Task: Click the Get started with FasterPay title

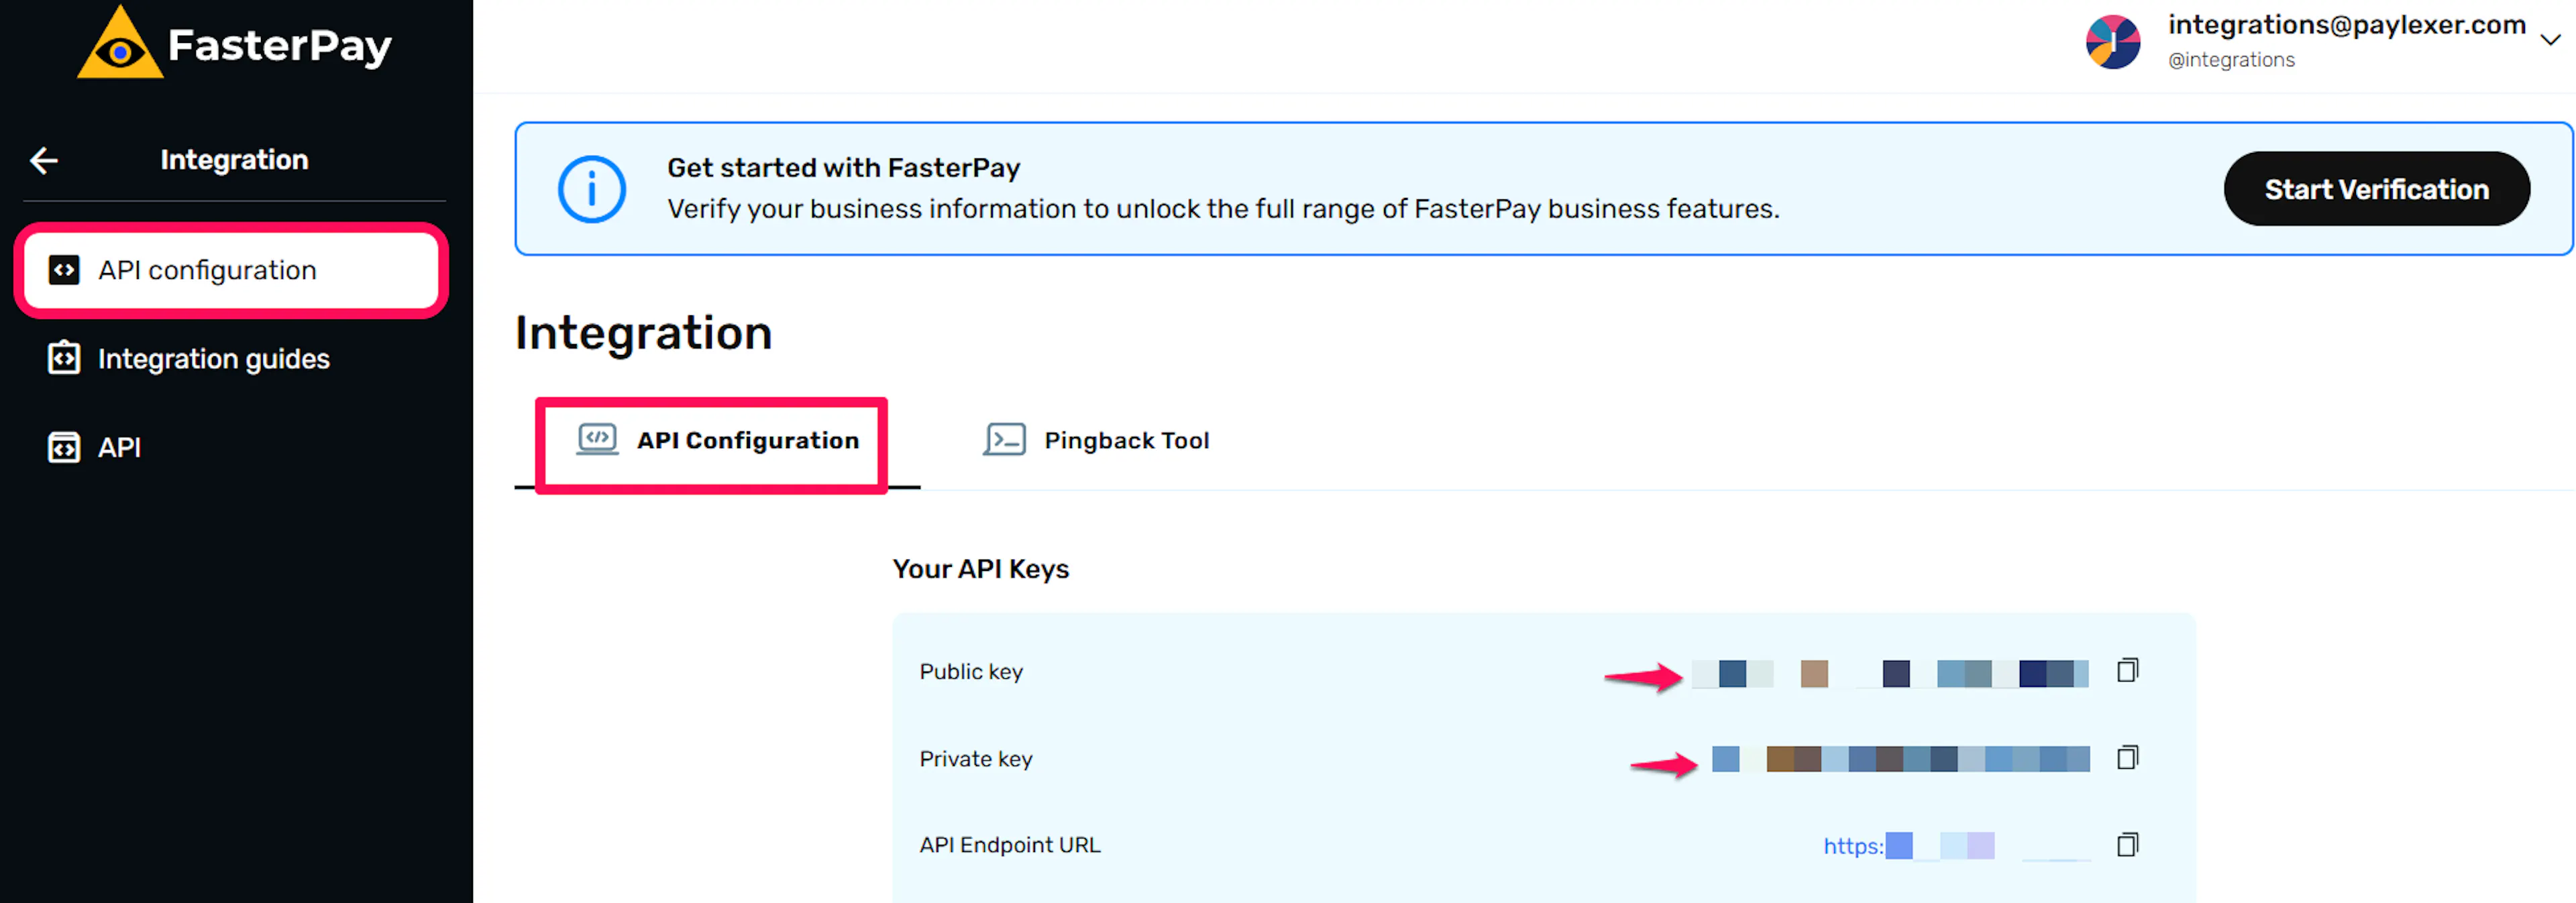Action: (x=843, y=168)
